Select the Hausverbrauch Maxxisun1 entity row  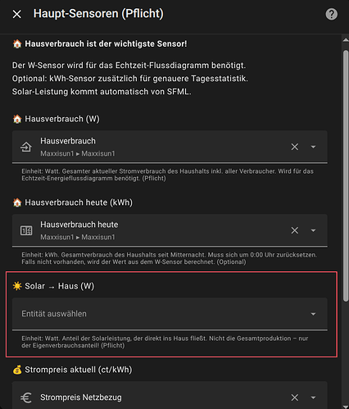click(x=170, y=147)
